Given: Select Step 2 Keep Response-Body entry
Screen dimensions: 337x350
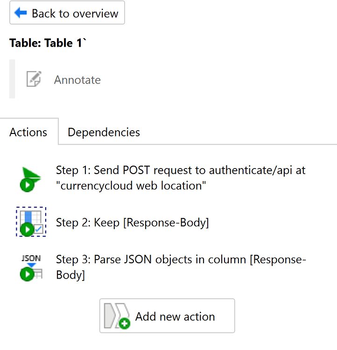Looking at the screenshot, I should [133, 223].
